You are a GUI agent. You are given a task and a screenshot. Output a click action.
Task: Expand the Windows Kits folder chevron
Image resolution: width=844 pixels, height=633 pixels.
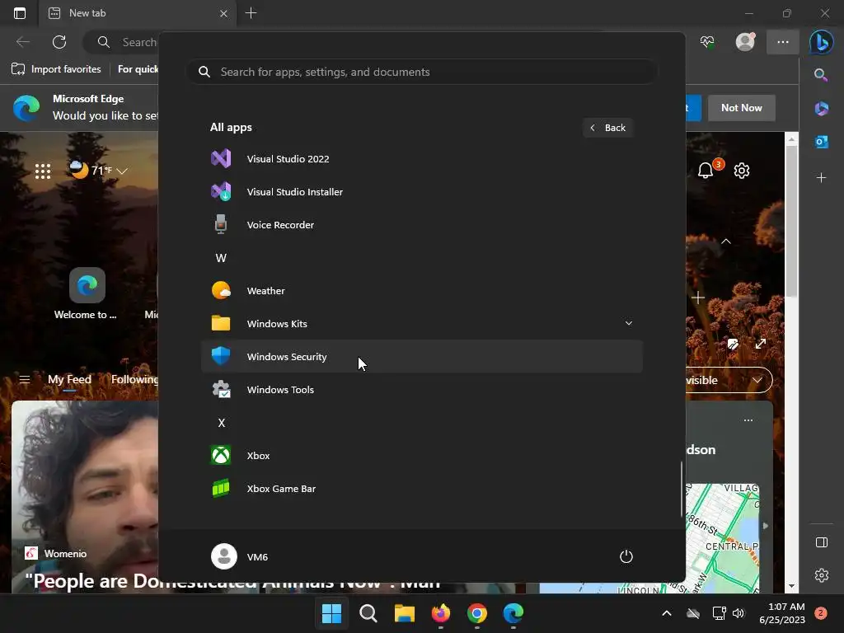[x=628, y=323]
